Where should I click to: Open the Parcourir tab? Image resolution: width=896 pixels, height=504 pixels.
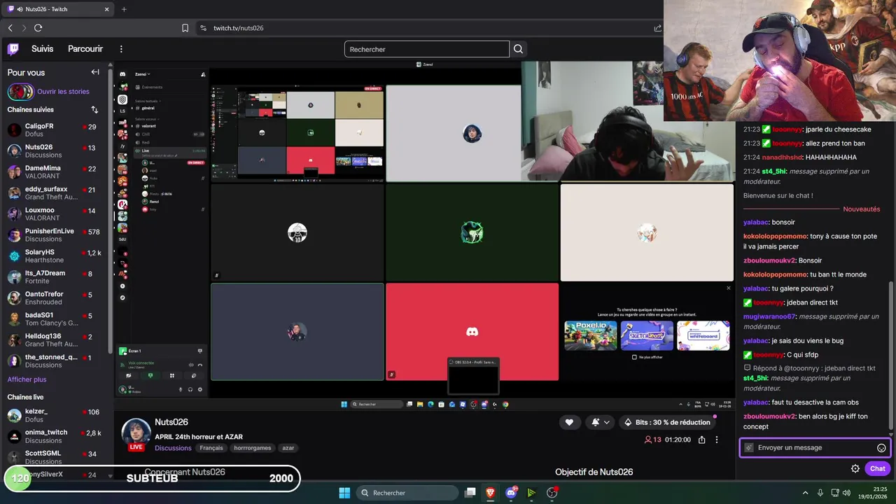pyautogui.click(x=85, y=49)
